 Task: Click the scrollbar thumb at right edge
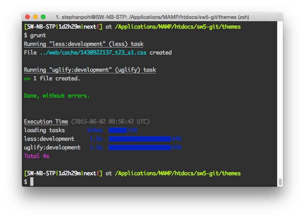click(x=280, y=182)
